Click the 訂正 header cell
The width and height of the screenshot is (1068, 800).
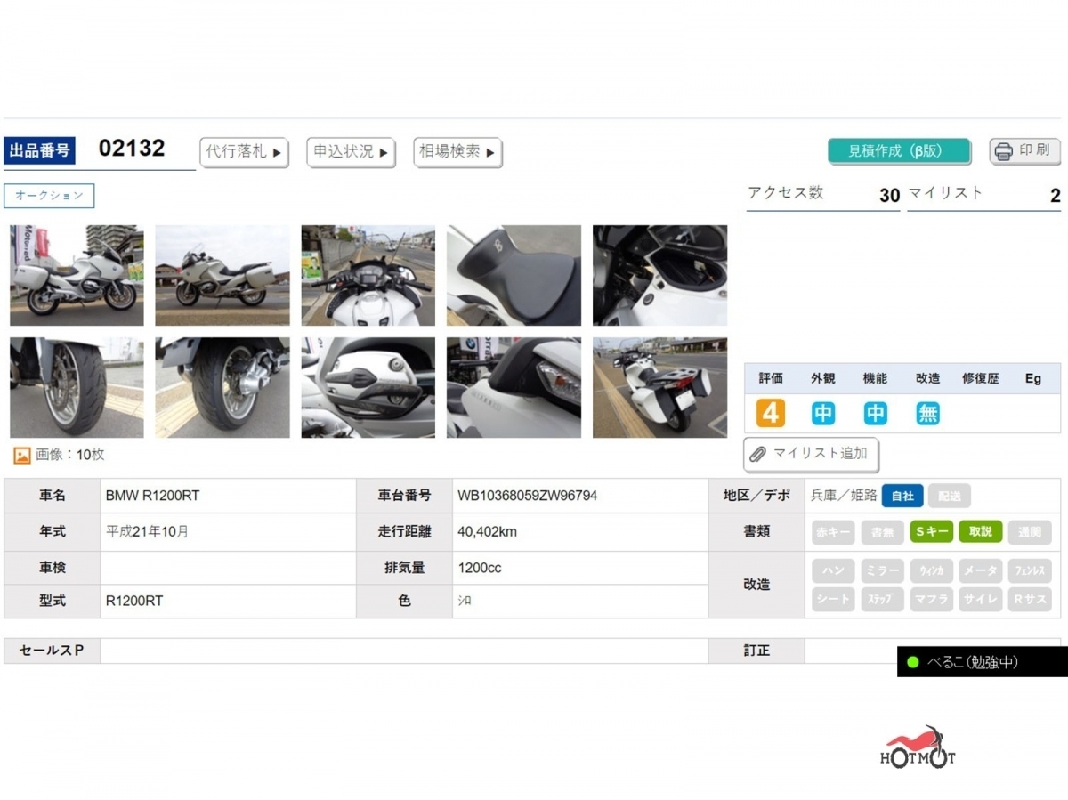pos(756,651)
